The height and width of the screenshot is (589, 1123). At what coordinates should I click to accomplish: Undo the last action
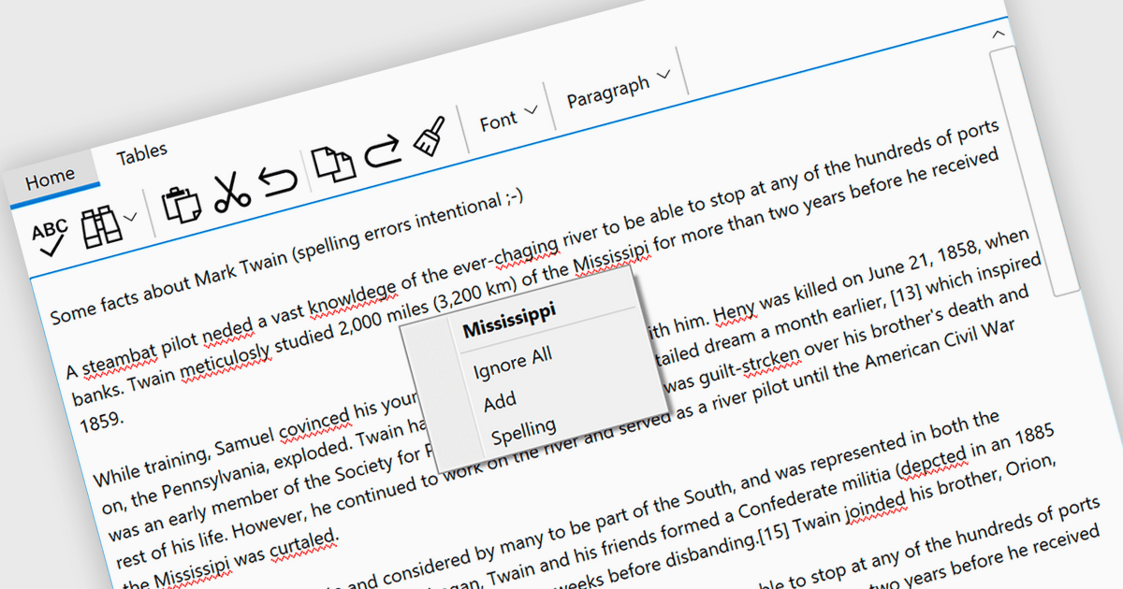pyautogui.click(x=279, y=180)
